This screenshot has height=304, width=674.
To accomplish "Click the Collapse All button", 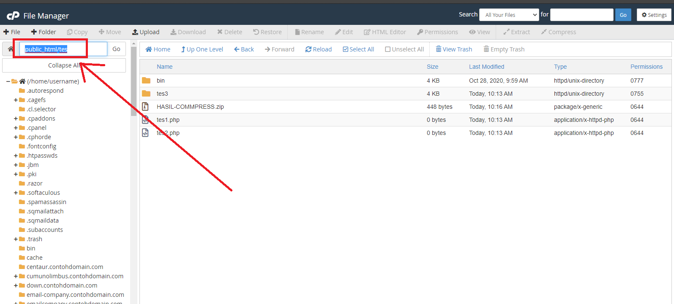I will [64, 65].
